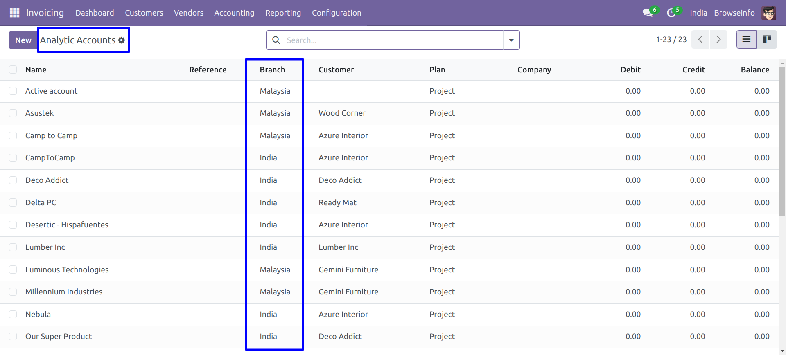This screenshot has width=786, height=355.
Task: Click the user avatar picture
Action: [x=769, y=13]
